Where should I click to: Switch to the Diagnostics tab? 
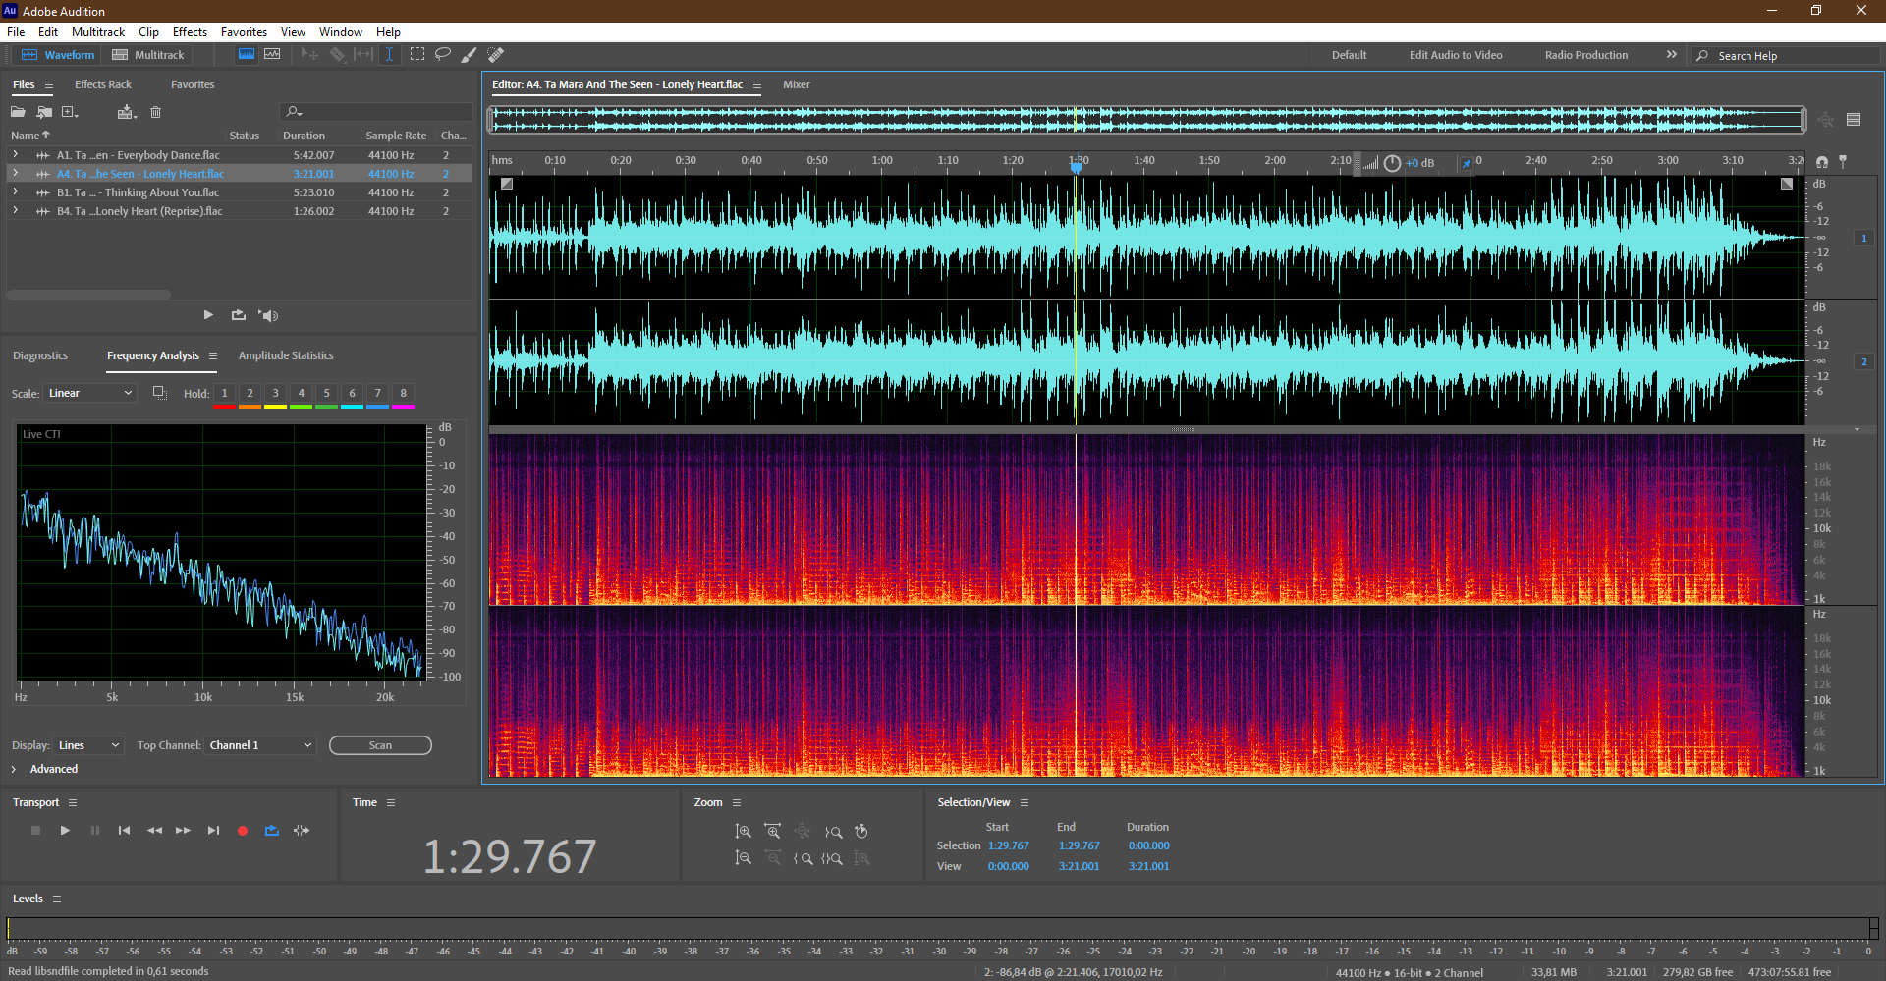point(40,355)
